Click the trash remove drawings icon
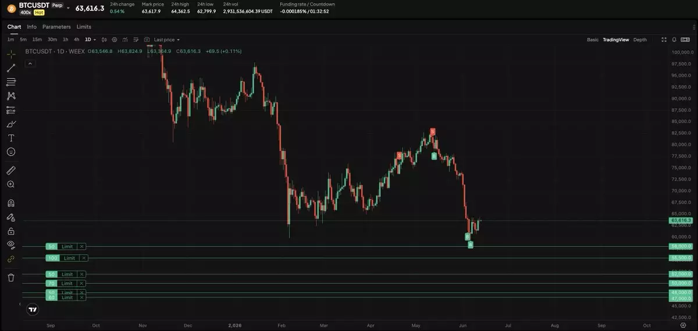 coord(11,278)
